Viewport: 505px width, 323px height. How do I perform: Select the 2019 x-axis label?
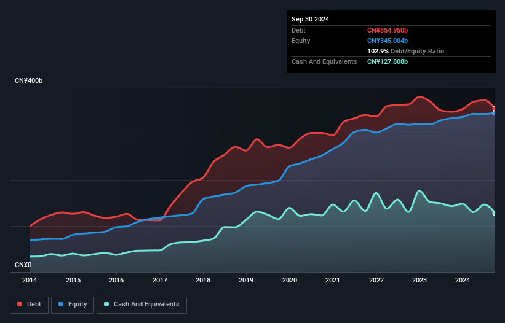click(246, 280)
